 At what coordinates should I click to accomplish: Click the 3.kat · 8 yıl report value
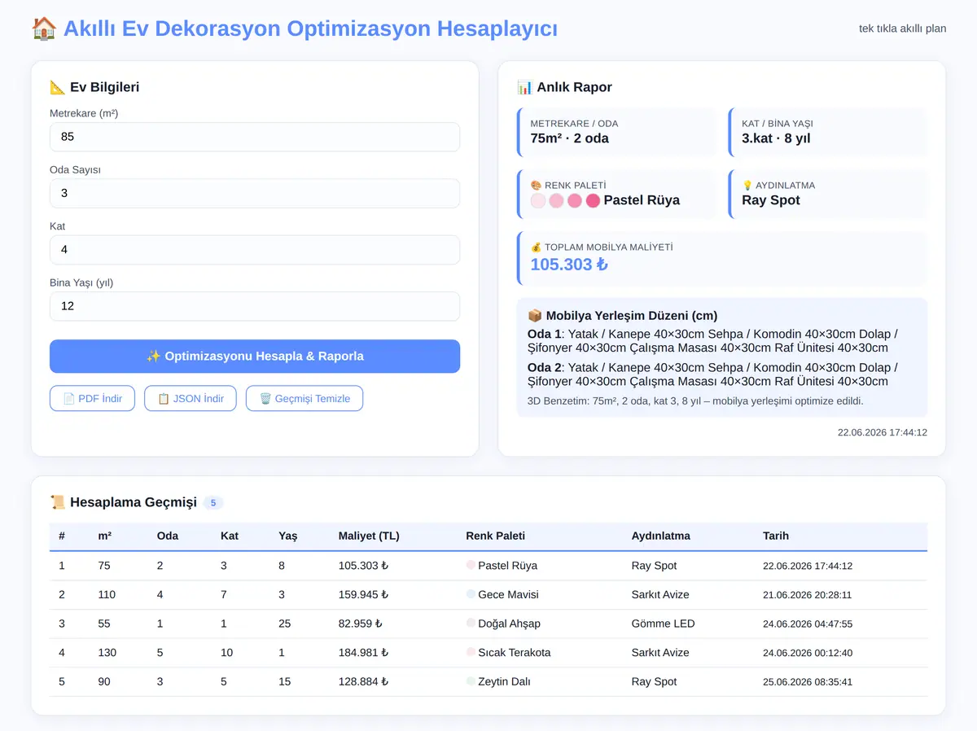pos(776,138)
